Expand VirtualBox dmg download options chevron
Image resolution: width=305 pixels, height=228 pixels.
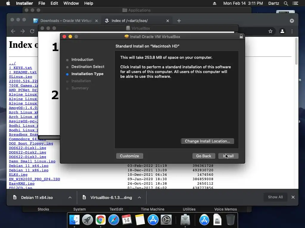[139, 197]
